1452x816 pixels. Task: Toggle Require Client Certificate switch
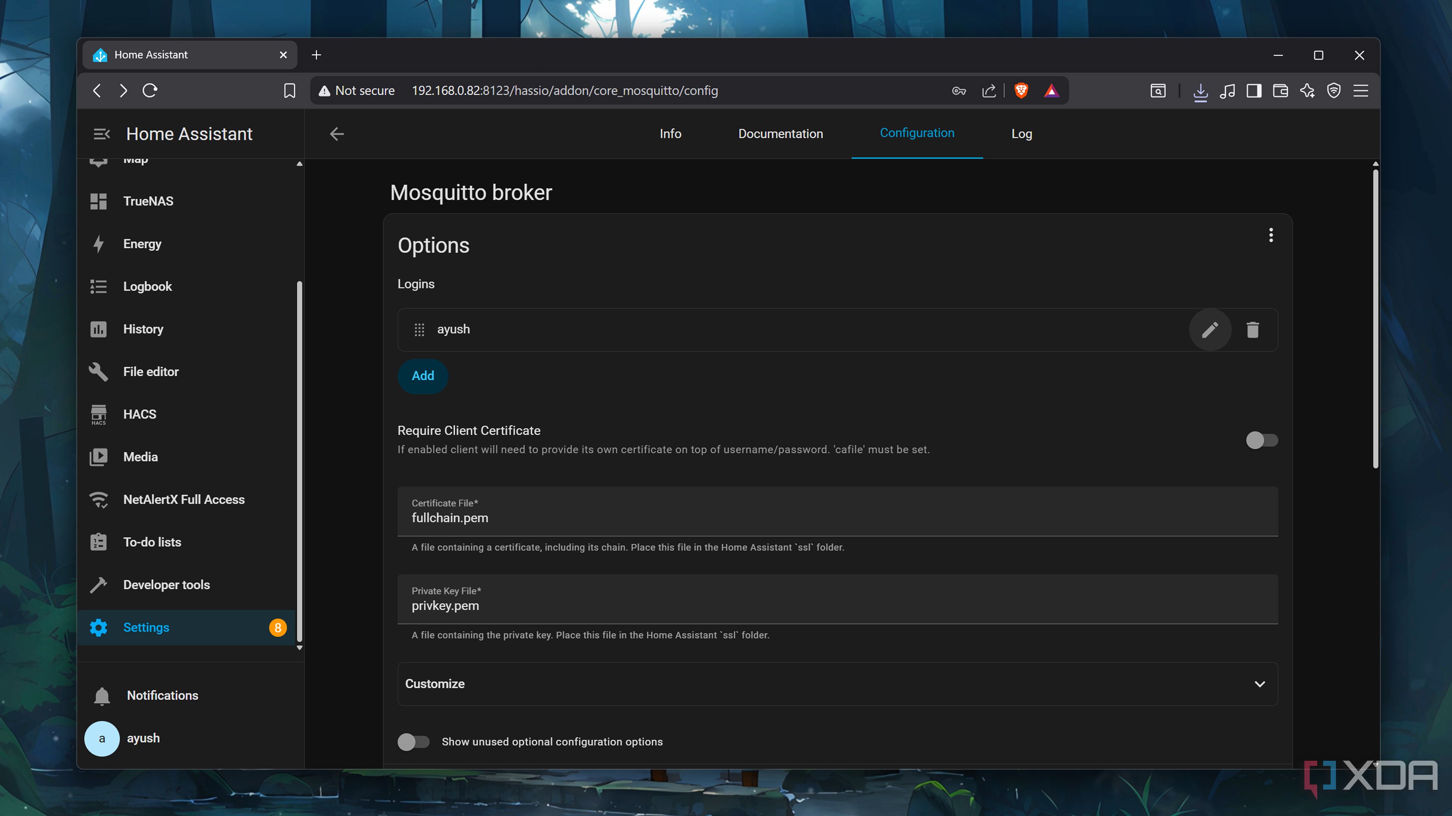[1261, 440]
